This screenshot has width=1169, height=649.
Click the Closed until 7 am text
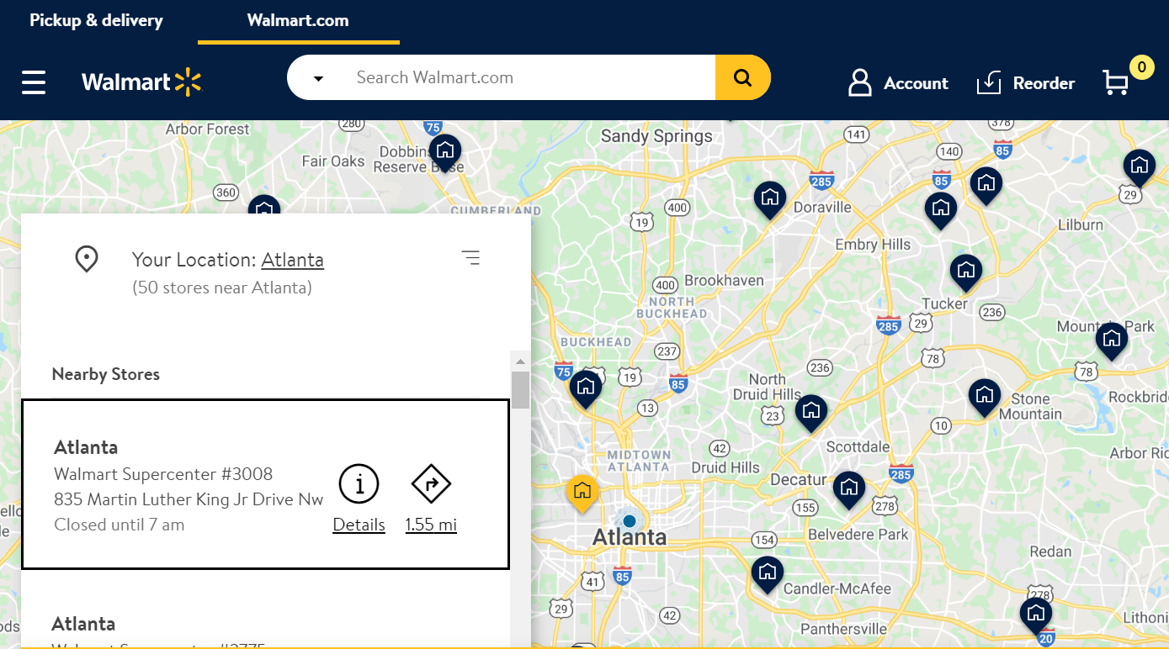click(120, 525)
